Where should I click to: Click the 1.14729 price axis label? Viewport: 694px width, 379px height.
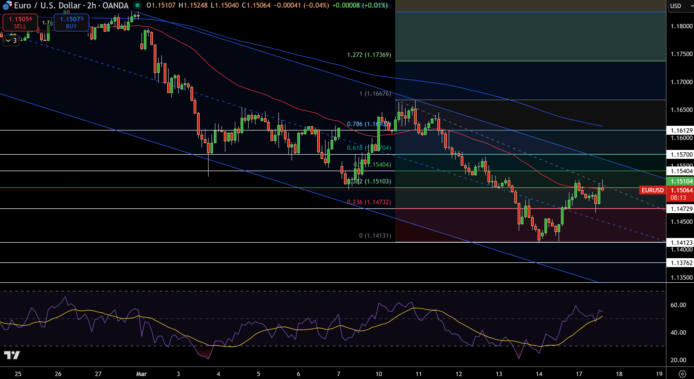pos(680,209)
